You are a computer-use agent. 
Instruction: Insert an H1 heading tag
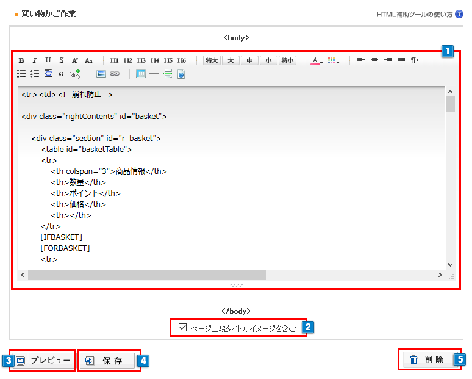115,60
